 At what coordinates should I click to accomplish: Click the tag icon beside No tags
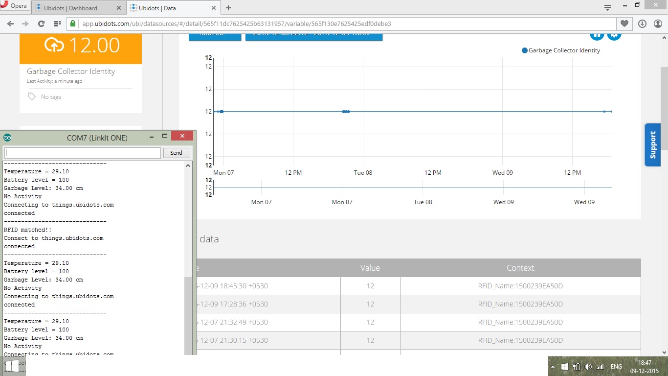tap(32, 96)
